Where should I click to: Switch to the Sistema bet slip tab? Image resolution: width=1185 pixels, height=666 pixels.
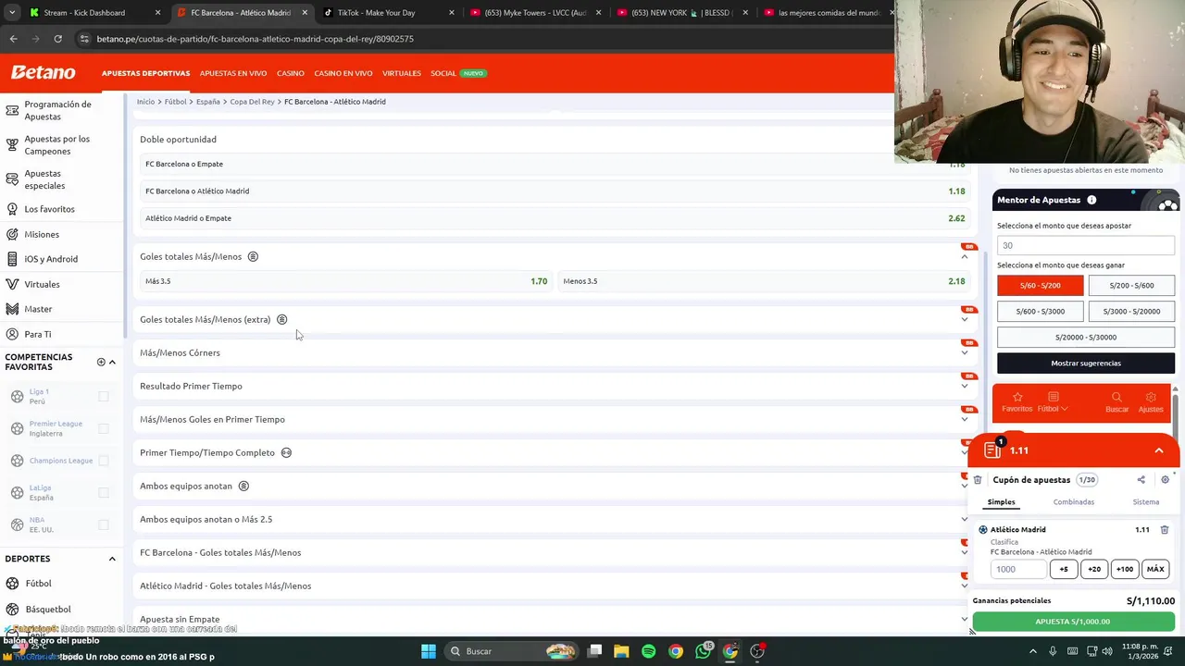[x=1145, y=502]
